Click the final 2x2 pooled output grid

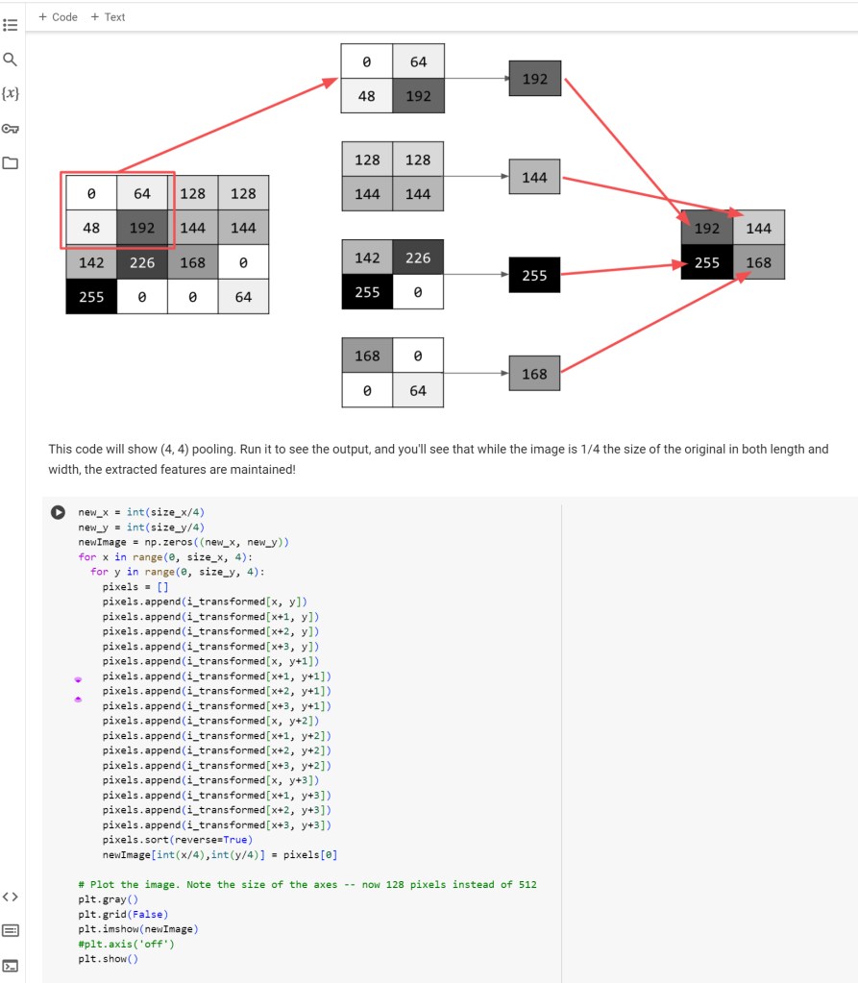(x=732, y=245)
